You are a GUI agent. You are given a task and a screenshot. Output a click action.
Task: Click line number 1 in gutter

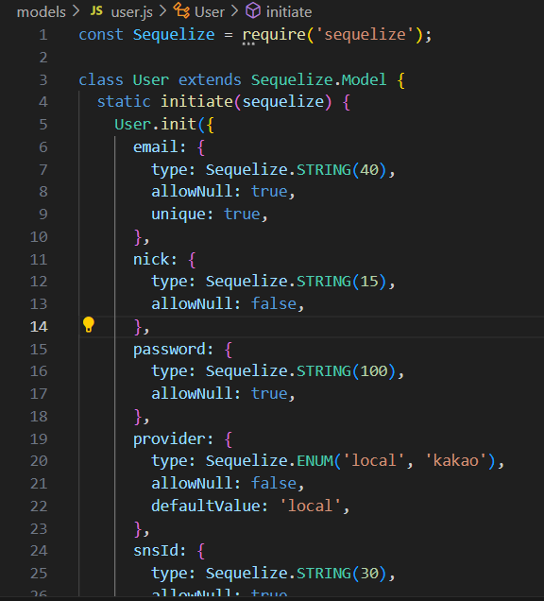click(42, 35)
